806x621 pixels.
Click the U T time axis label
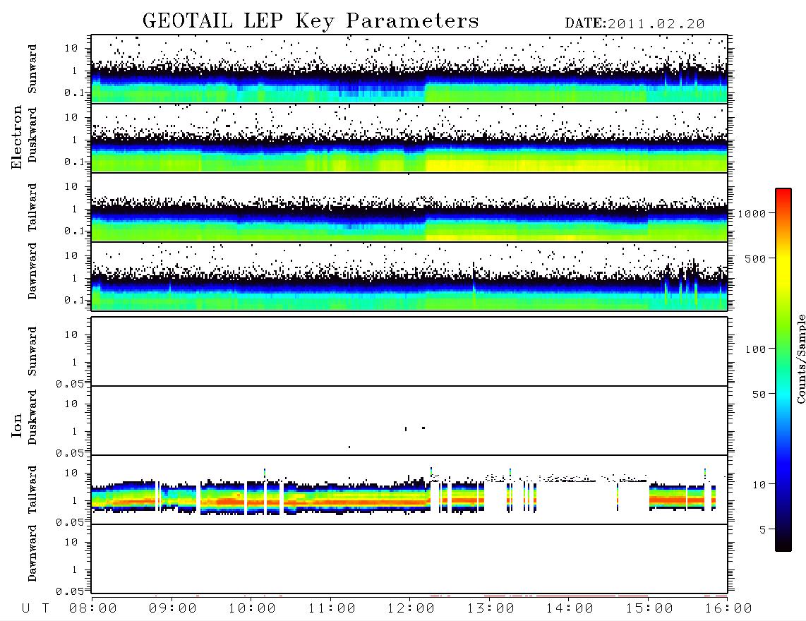tap(35, 609)
